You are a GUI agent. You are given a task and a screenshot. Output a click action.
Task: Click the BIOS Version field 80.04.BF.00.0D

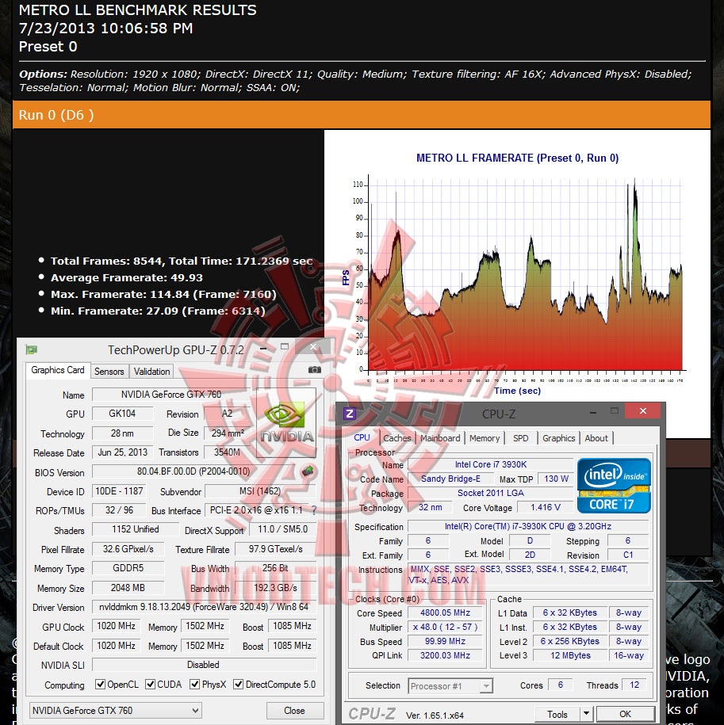[x=193, y=471]
